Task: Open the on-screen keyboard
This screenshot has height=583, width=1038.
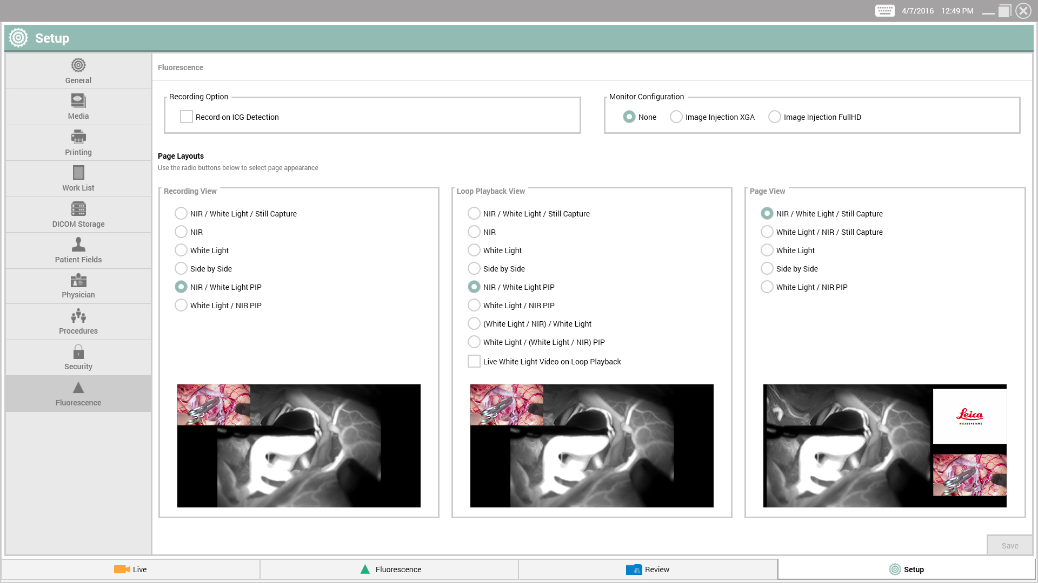Action: (884, 10)
